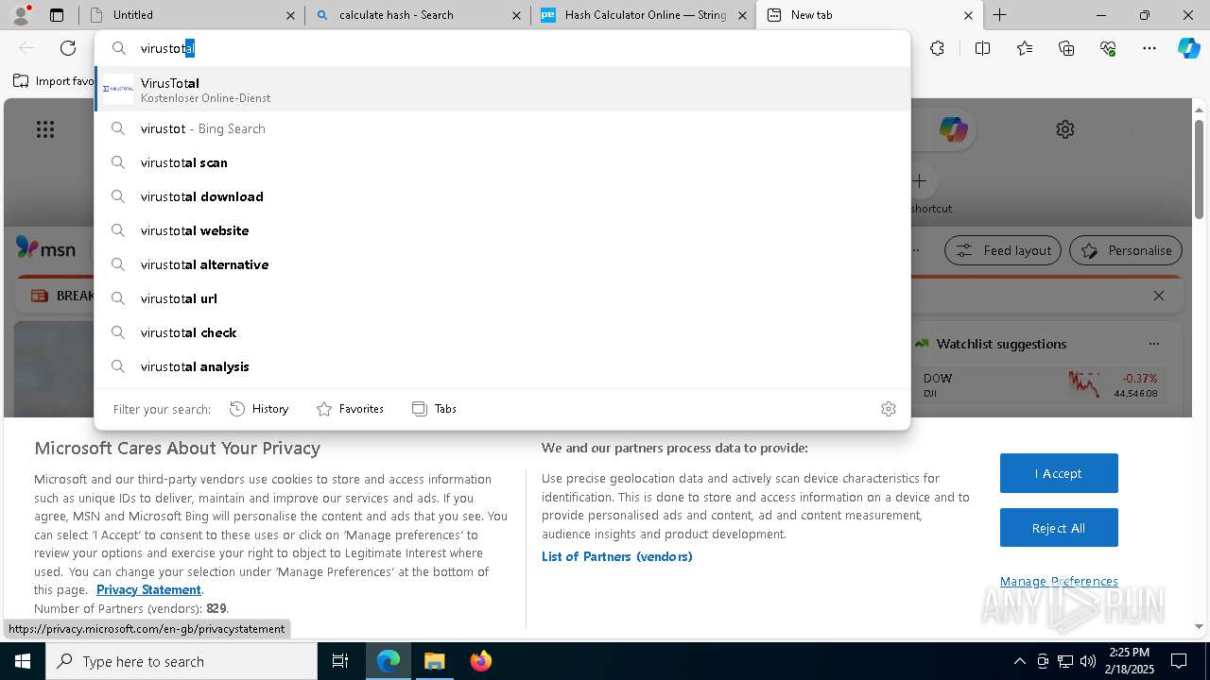Dismiss the breaking news banner
The height and width of the screenshot is (680, 1210).
(x=1159, y=296)
